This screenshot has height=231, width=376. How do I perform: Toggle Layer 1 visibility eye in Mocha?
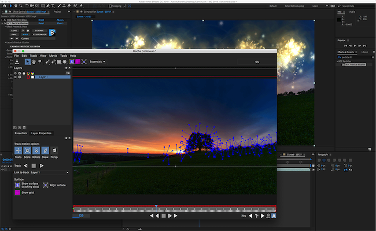(x=16, y=77)
